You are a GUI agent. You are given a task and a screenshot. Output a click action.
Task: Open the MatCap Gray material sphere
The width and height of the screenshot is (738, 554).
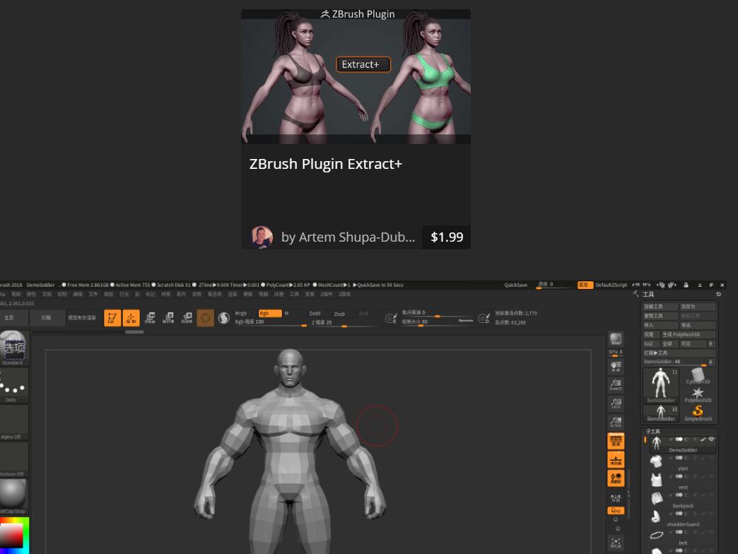[x=13, y=496]
